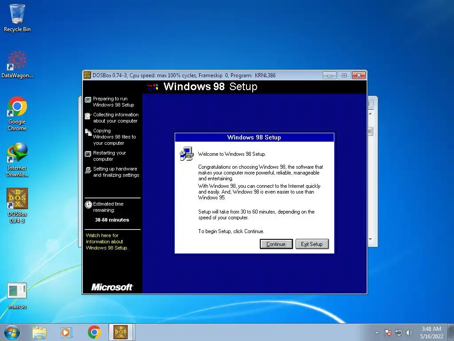Click the Microsoft logo in the Setup sidebar
454x341 pixels.
point(112,287)
